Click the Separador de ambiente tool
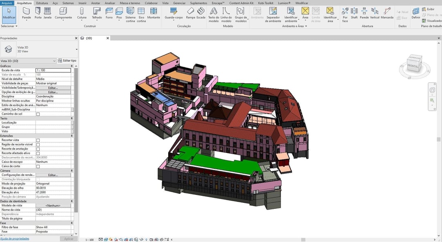Screen dimensions: 442x242 [x=273, y=15]
